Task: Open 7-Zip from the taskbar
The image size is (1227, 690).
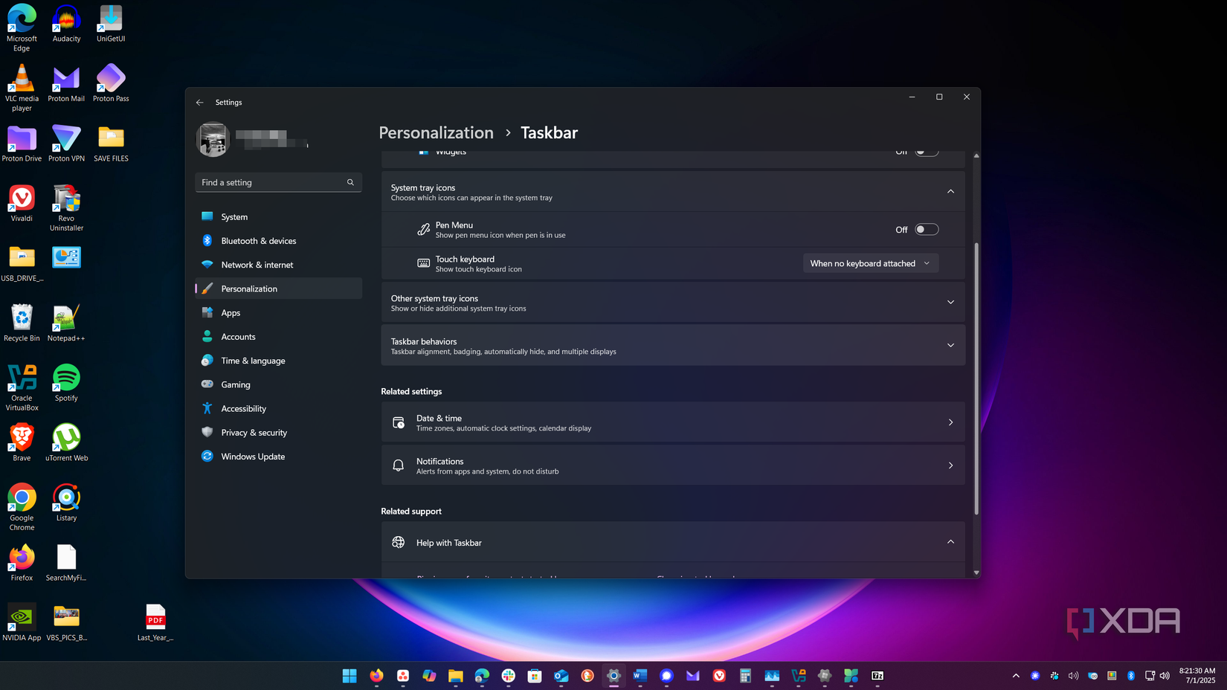Action: [x=877, y=675]
